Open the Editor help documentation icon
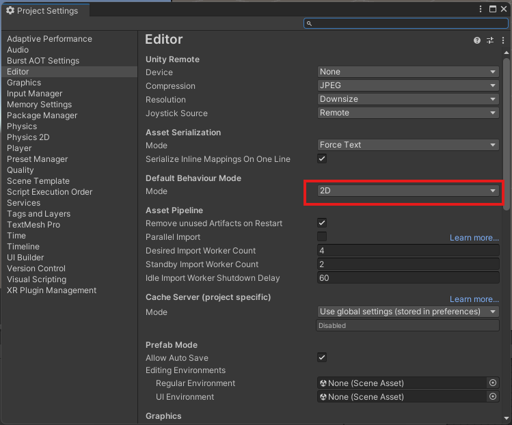The image size is (512, 425). (476, 40)
